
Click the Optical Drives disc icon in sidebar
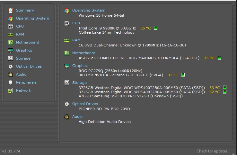(11, 67)
